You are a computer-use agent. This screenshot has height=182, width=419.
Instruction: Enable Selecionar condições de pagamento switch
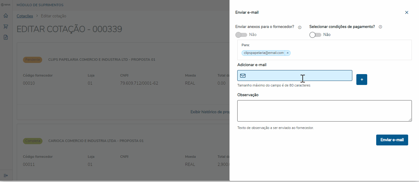pyautogui.click(x=315, y=35)
